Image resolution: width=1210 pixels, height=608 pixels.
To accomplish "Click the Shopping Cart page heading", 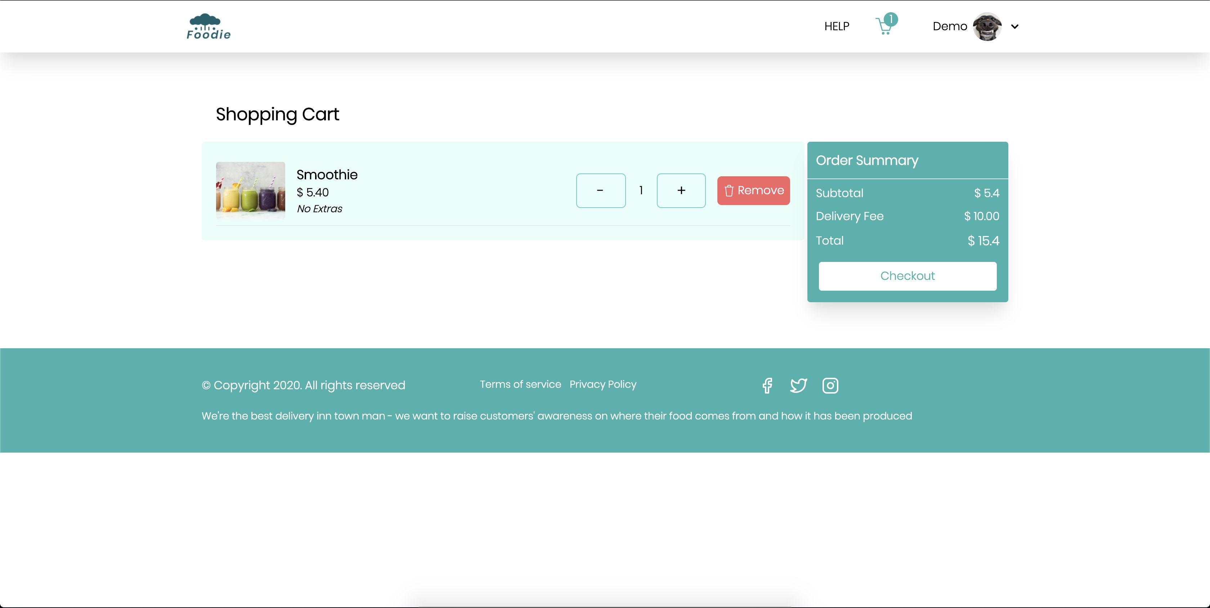I will point(277,114).
